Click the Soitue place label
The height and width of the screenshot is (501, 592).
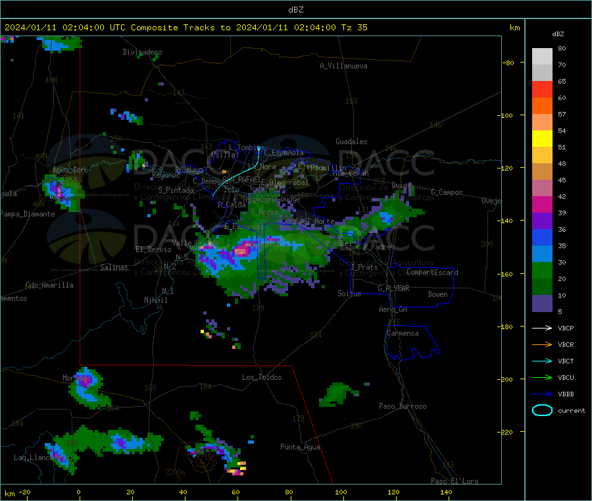(x=349, y=294)
